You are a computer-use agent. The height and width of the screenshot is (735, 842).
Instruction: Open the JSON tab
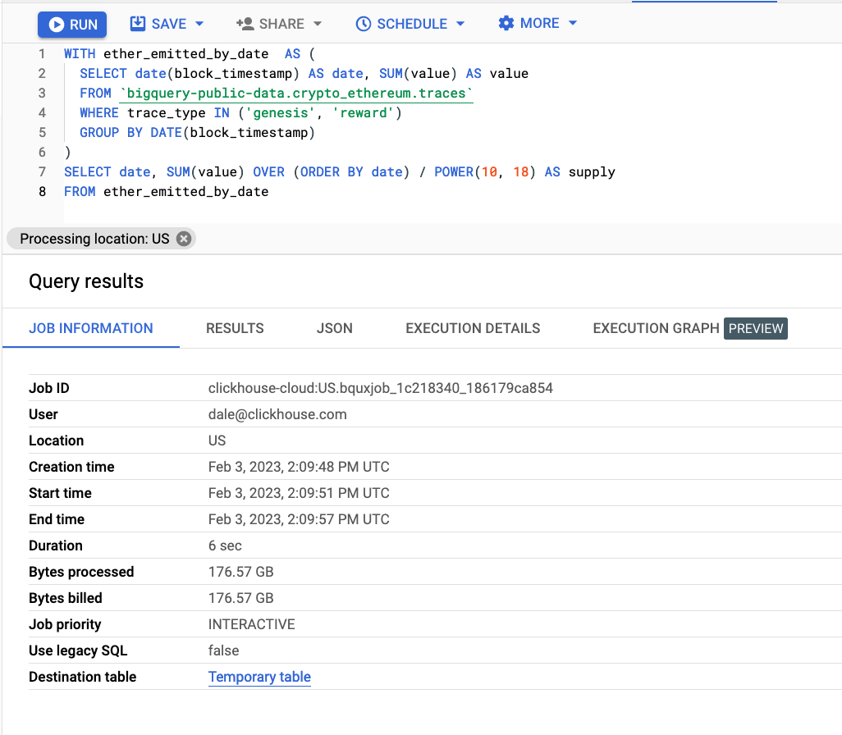[335, 328]
